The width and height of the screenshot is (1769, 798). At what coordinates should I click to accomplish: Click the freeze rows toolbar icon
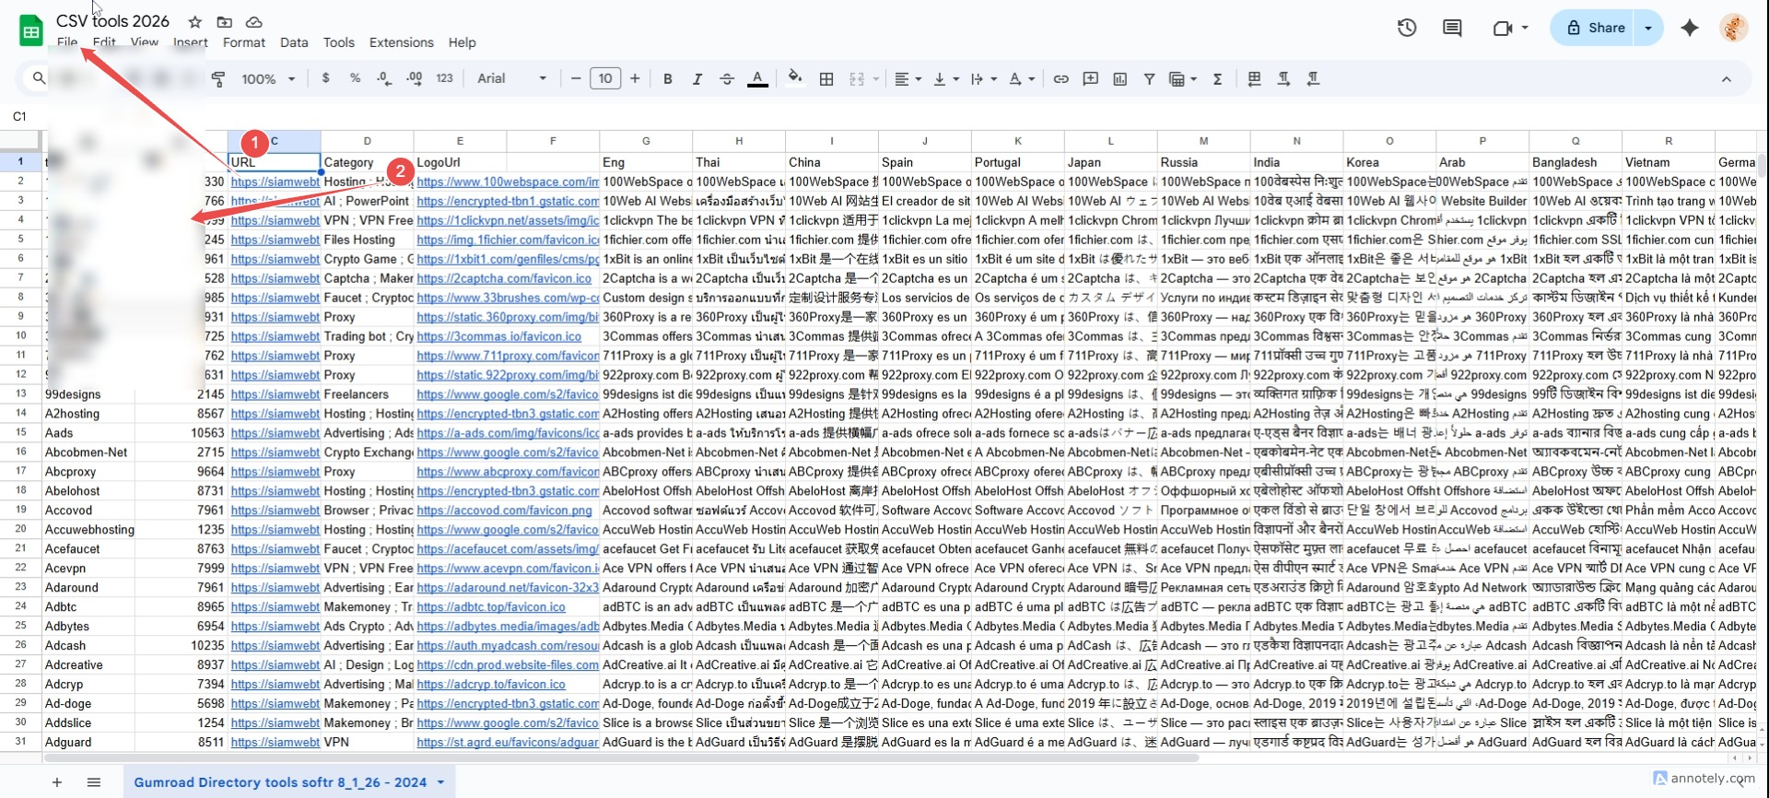coord(1254,78)
